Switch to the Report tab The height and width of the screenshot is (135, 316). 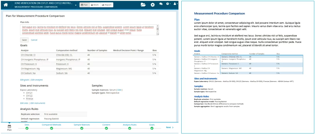[107, 5]
